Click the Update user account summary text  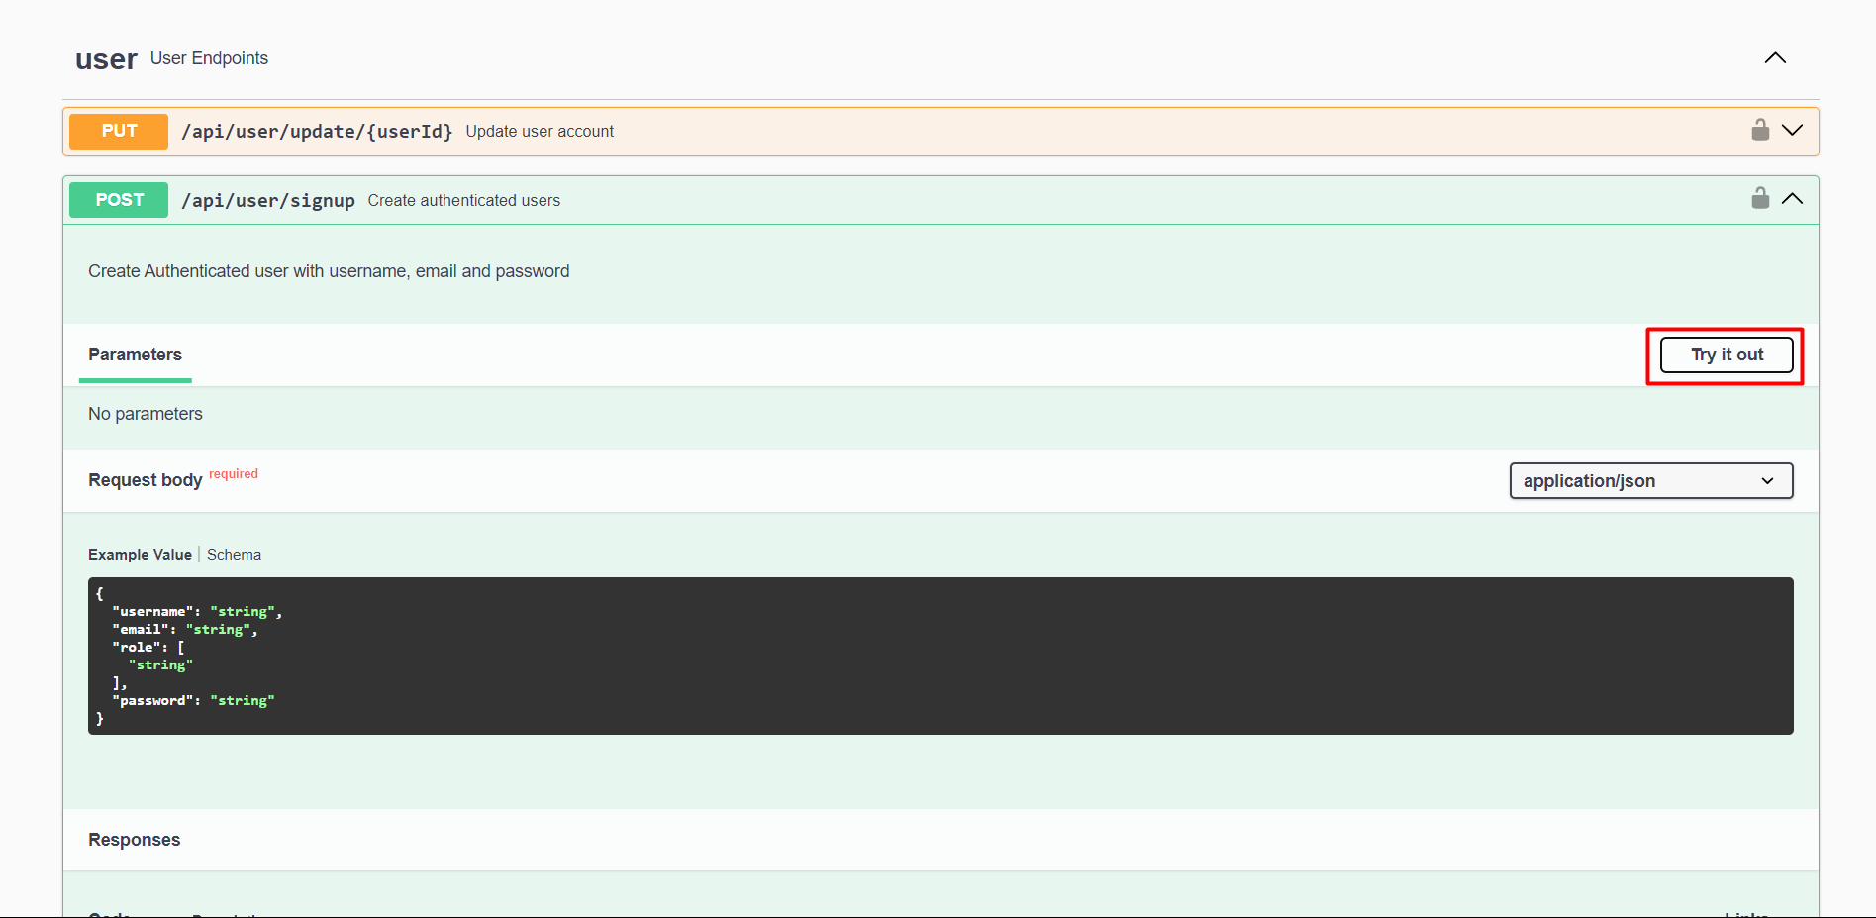pyautogui.click(x=540, y=131)
